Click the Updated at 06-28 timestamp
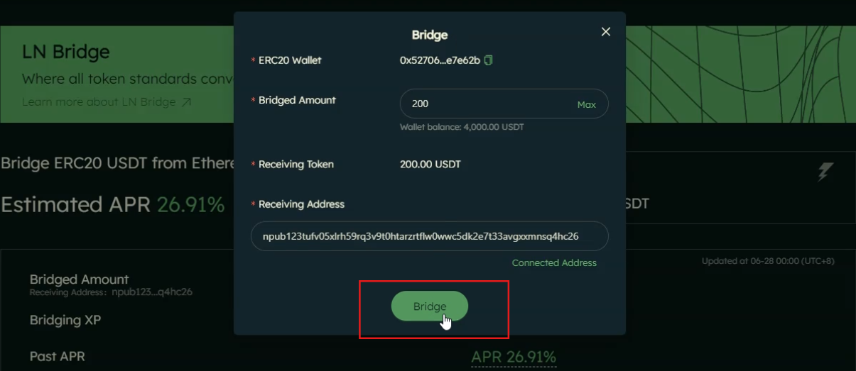The height and width of the screenshot is (371, 856). pyautogui.click(x=768, y=261)
